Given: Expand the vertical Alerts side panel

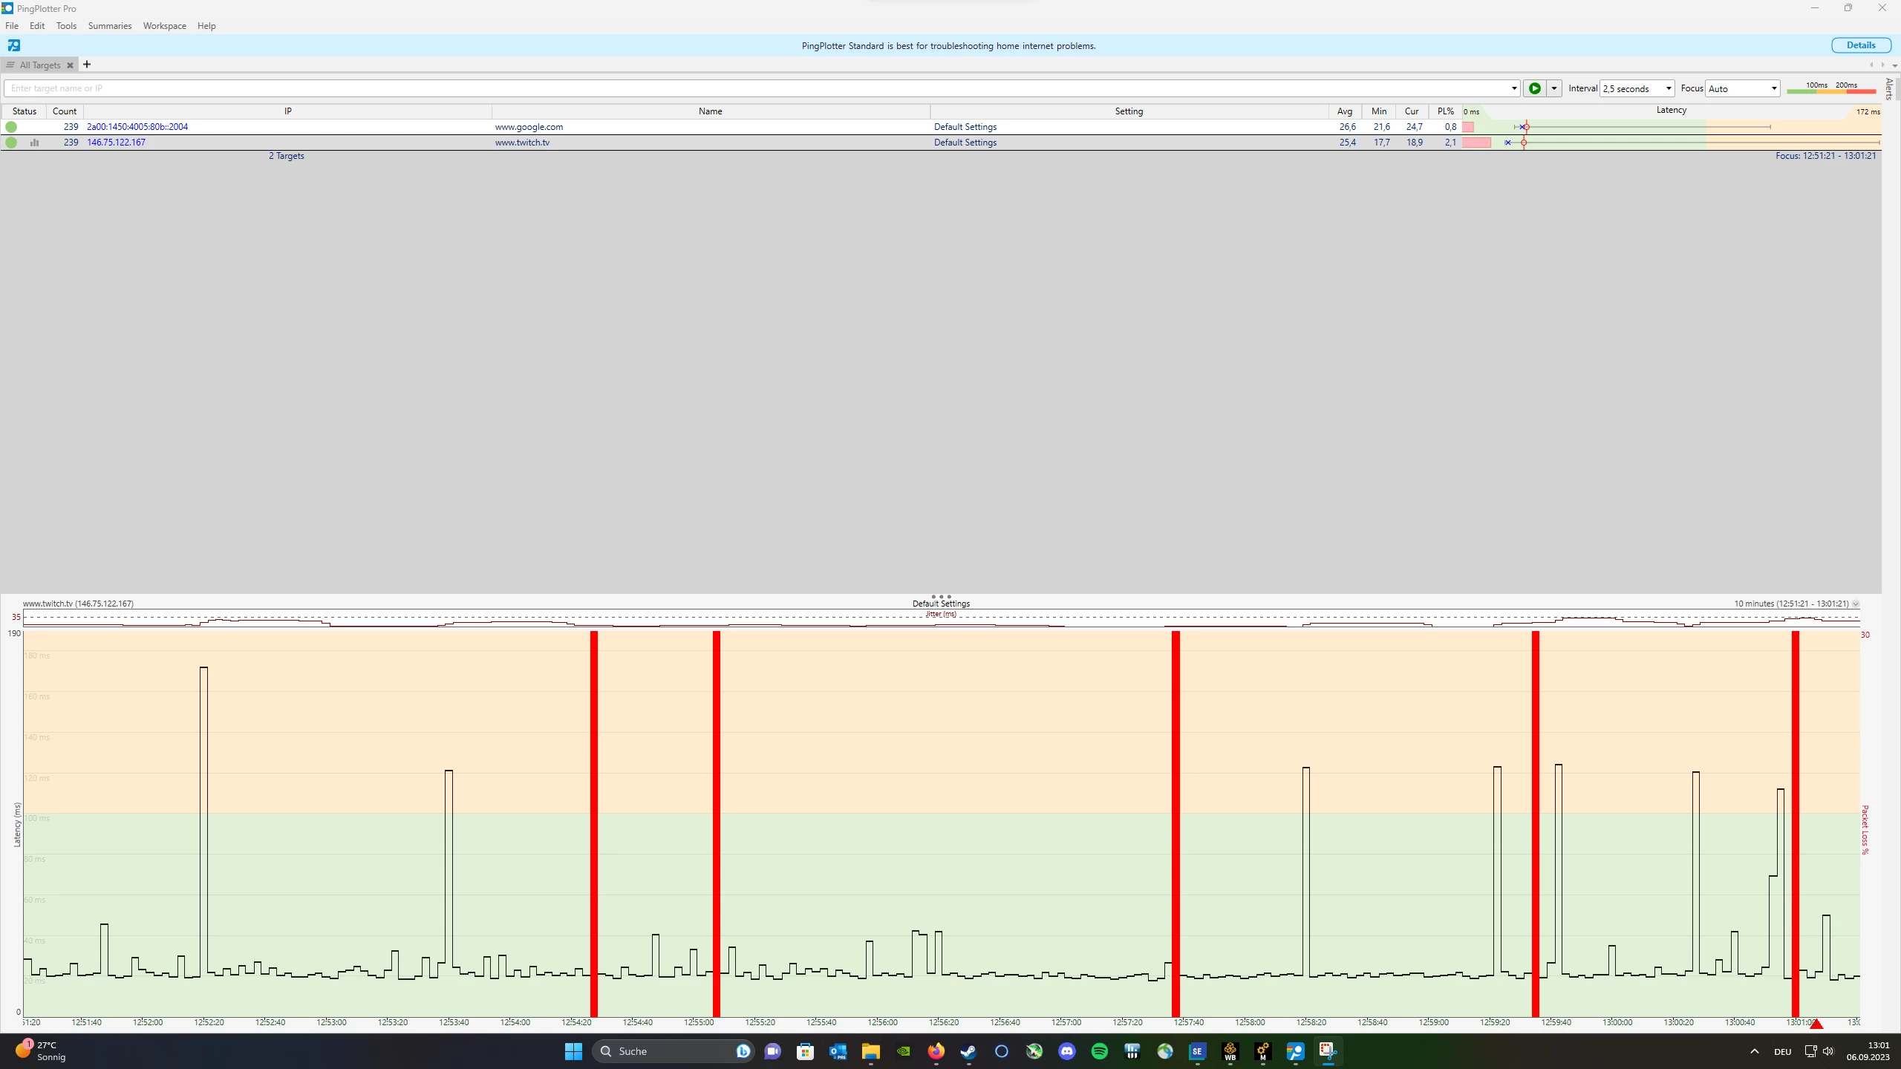Looking at the screenshot, I should point(1888,88).
